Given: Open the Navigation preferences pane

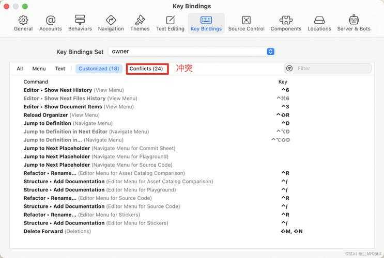Looking at the screenshot, I should [x=111, y=23].
